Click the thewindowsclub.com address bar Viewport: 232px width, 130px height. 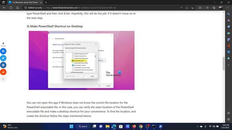point(81,8)
